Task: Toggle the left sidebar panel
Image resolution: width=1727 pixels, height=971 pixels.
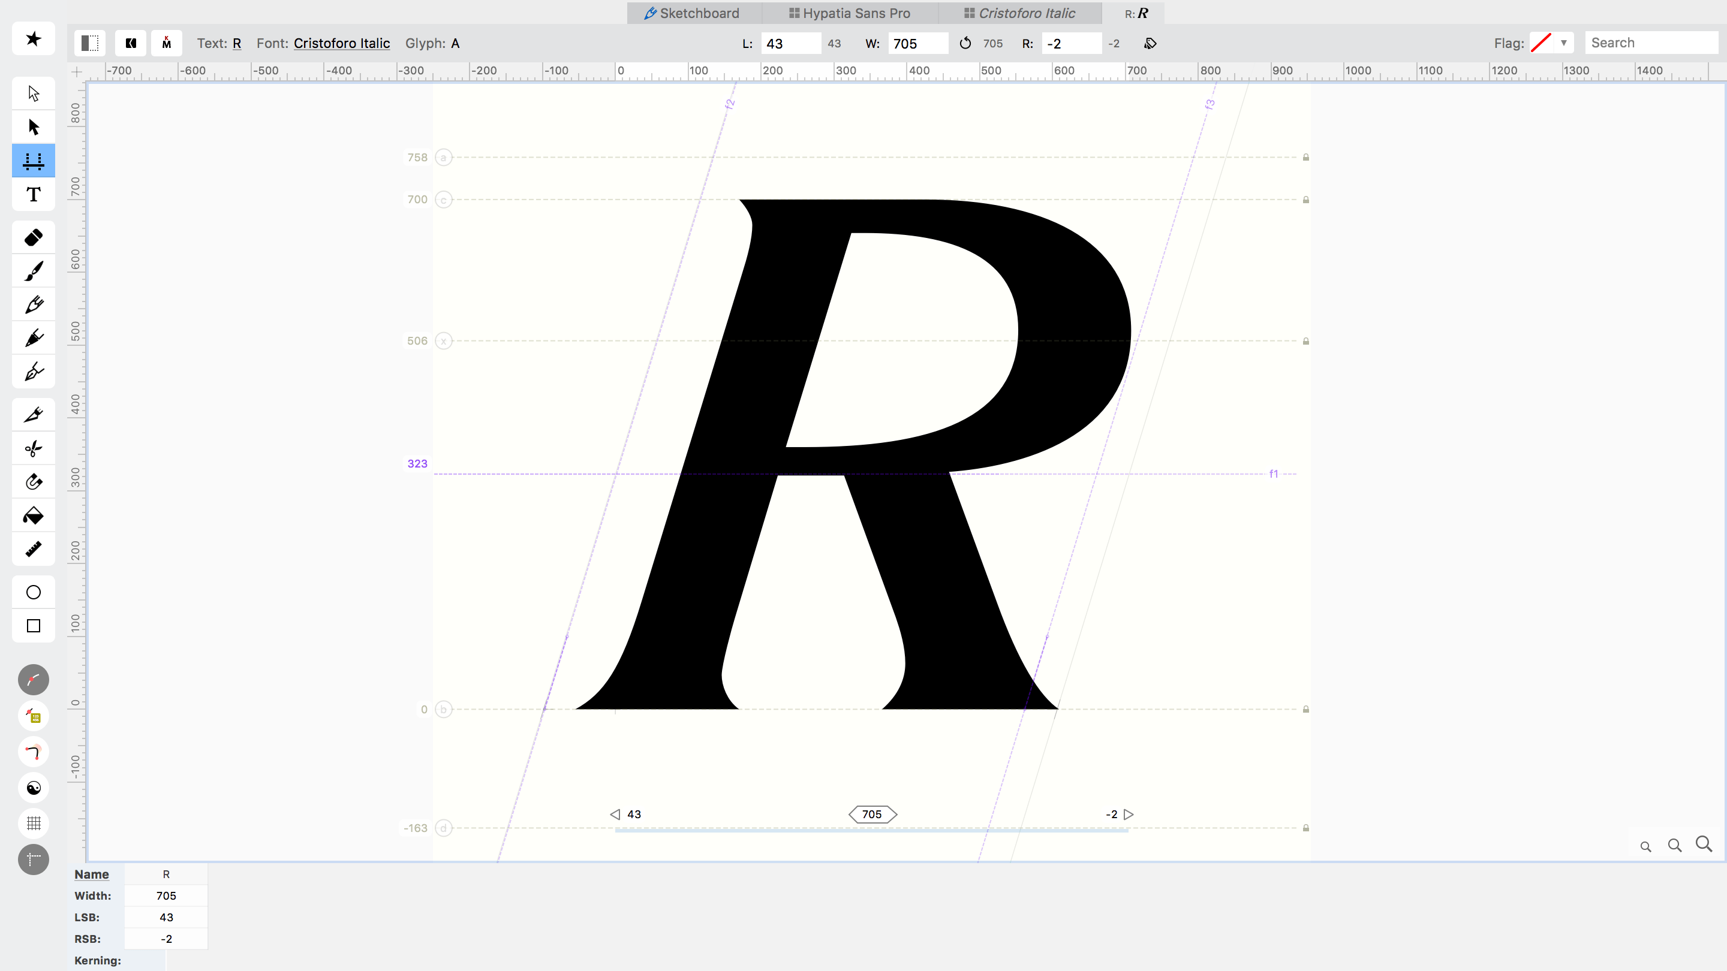Action: (90, 42)
